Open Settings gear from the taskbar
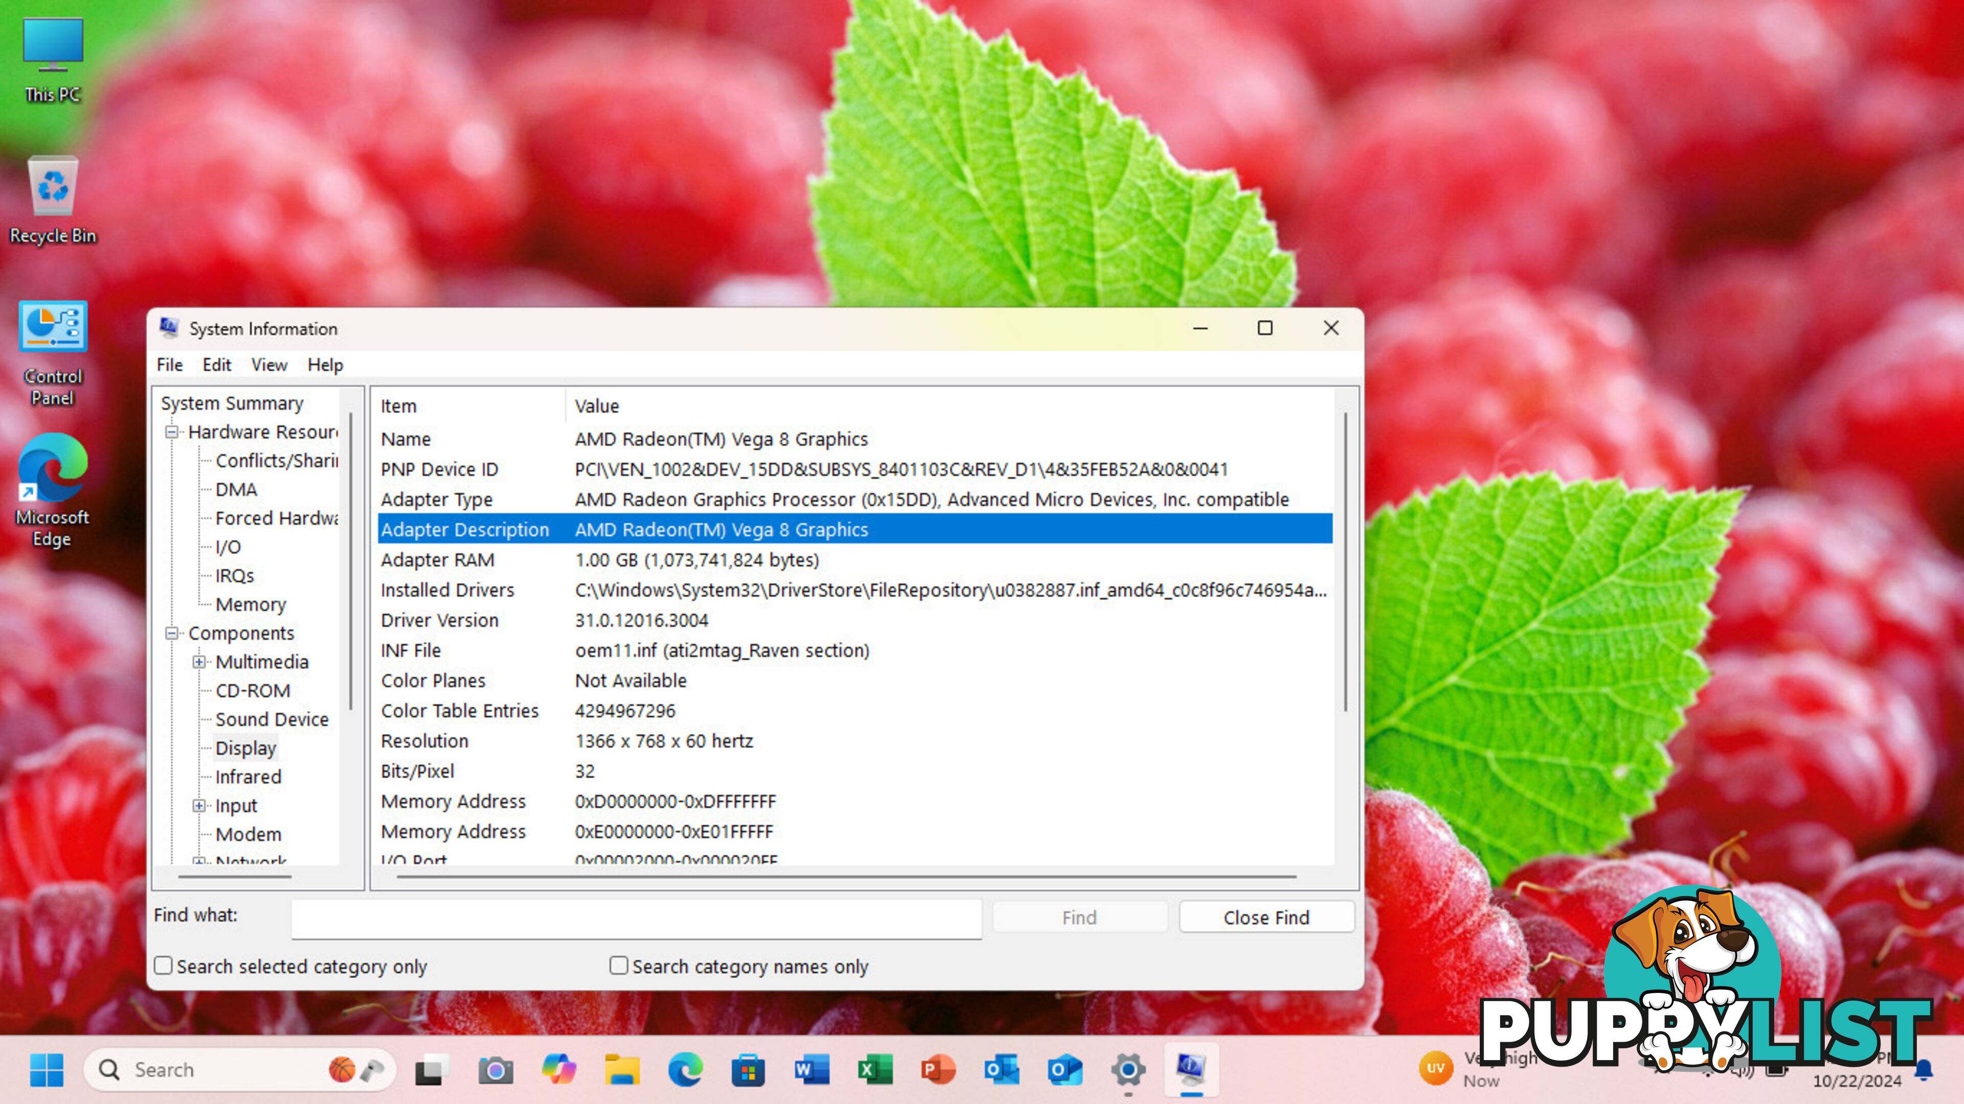Viewport: 1964px width, 1104px height. pyautogui.click(x=1128, y=1070)
